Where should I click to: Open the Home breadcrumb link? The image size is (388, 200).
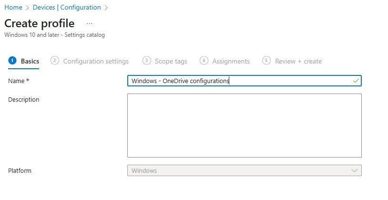pos(13,7)
